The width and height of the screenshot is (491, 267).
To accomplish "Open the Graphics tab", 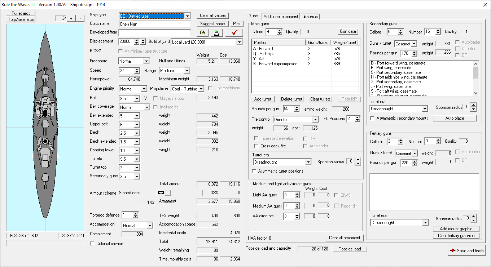I will point(310,17).
